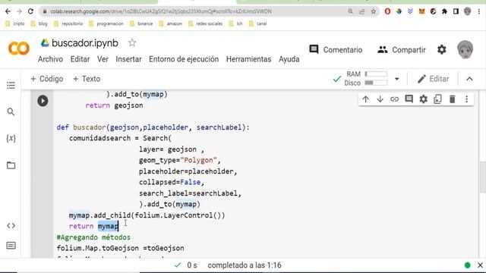Bookmark this page star in address bar
The width and height of the screenshot is (486, 273).
(374, 11)
